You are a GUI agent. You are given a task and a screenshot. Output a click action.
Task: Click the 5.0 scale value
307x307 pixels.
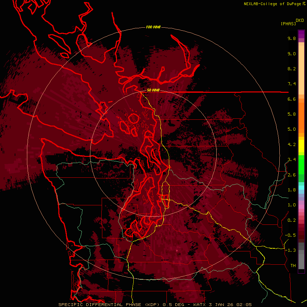pos(292,129)
